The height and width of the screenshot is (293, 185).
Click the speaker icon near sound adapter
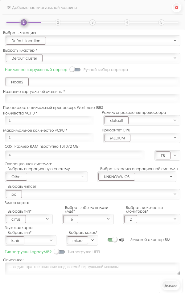[x=122, y=240]
